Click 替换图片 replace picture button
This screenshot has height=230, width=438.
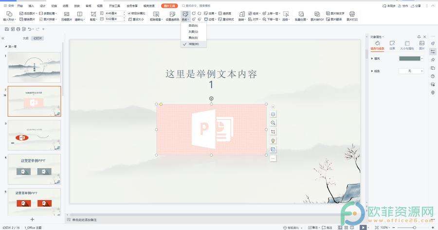coord(27,19)
